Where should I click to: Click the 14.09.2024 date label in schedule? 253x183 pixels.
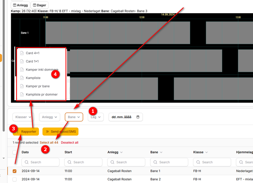coord(168,14)
